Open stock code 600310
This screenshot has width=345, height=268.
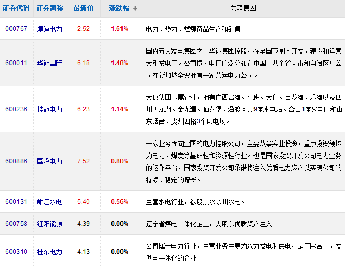16,252
